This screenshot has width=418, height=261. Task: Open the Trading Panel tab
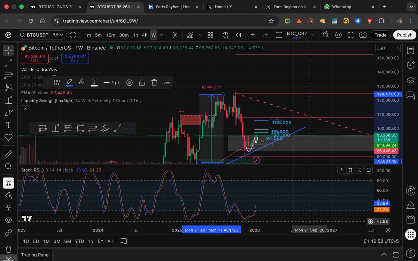[35, 255]
